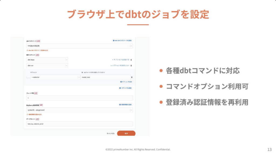The width and height of the screenshot is (276, 154).
Task: Expand オプションを設定する for dbt deps
Action: coord(121,60)
